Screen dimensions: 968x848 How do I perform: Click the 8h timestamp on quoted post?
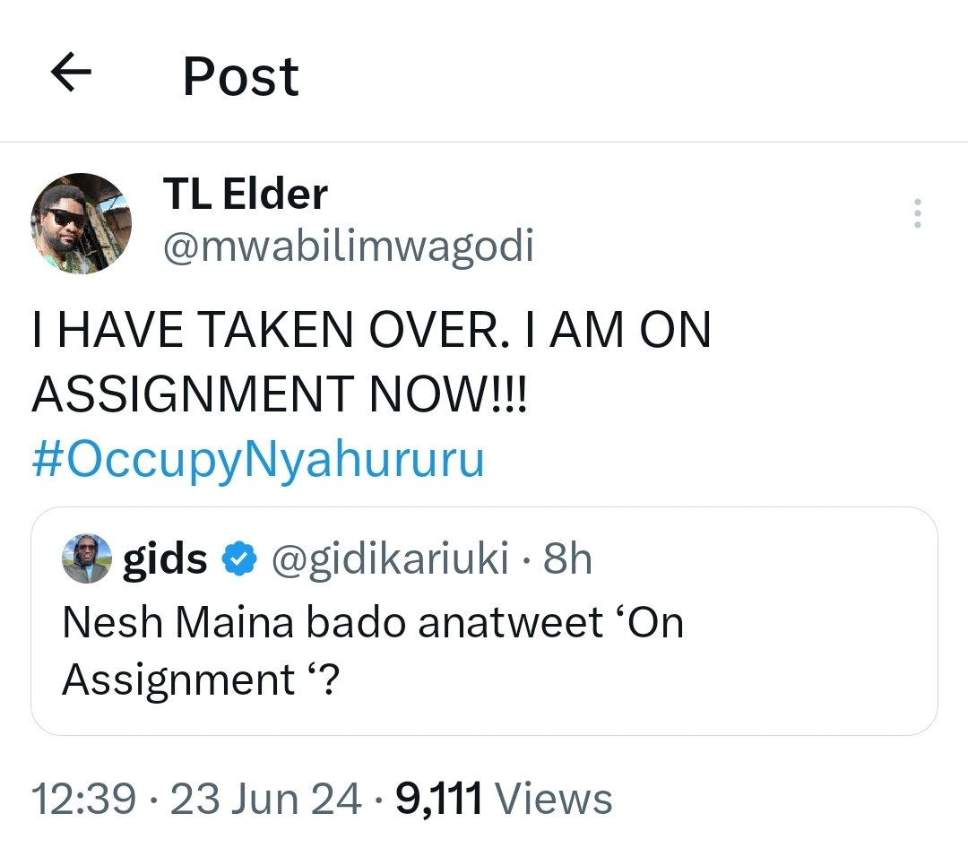[x=568, y=559]
